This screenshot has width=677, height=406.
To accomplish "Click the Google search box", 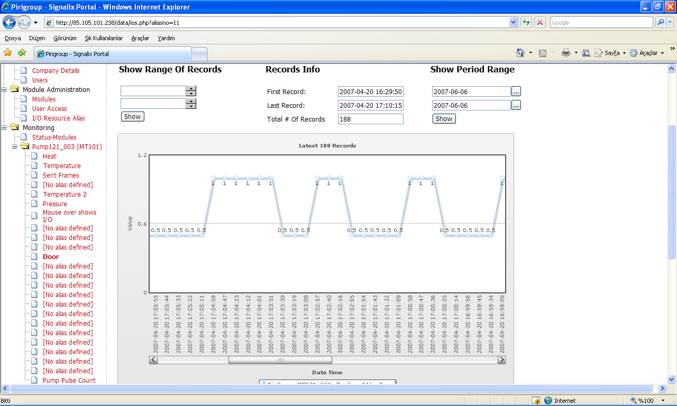I will tap(601, 22).
